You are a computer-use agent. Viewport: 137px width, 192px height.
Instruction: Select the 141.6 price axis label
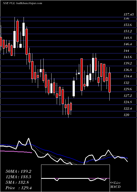pos(128,57)
